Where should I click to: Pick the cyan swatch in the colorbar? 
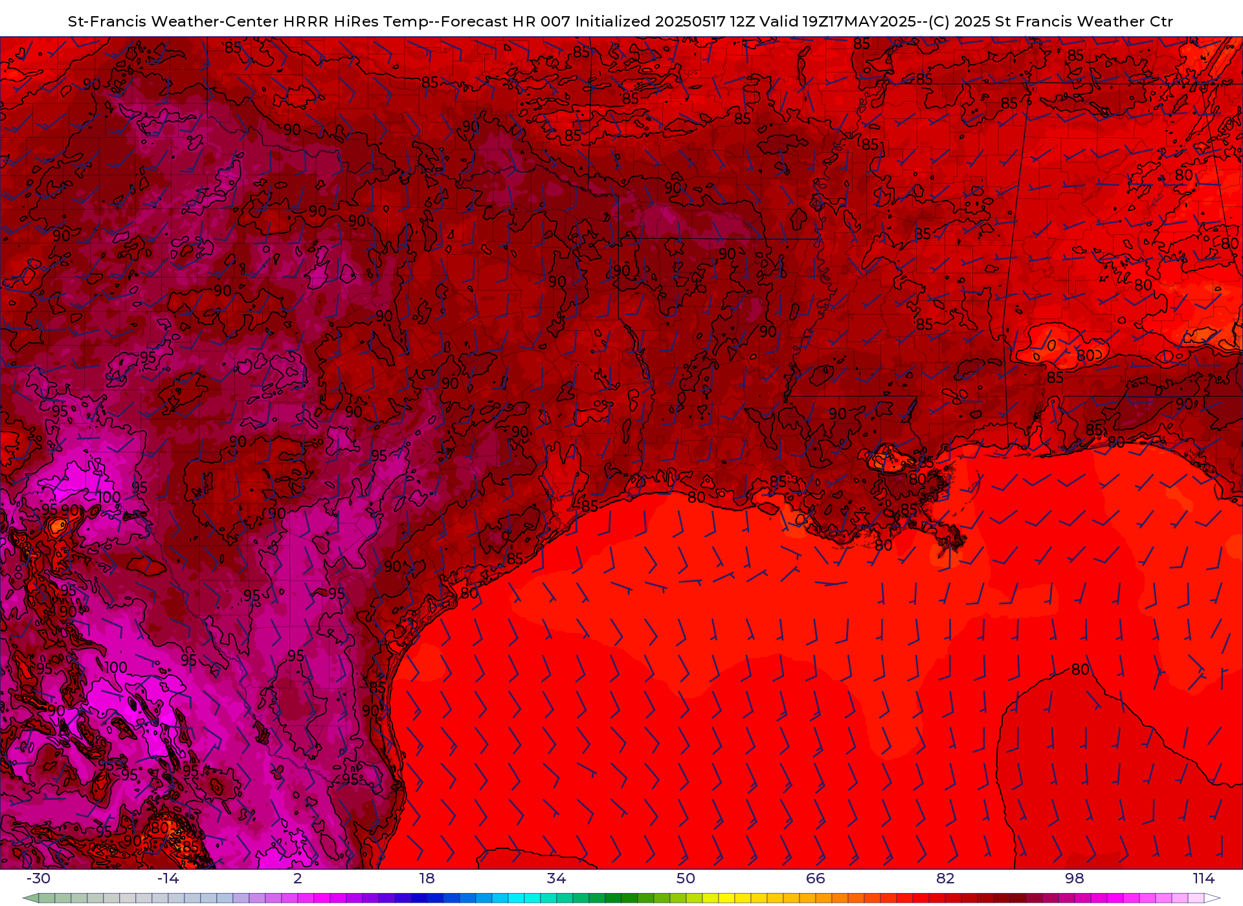[x=517, y=898]
